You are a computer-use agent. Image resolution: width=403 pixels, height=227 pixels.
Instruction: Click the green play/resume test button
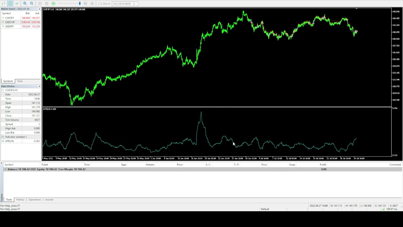click(x=54, y=3)
